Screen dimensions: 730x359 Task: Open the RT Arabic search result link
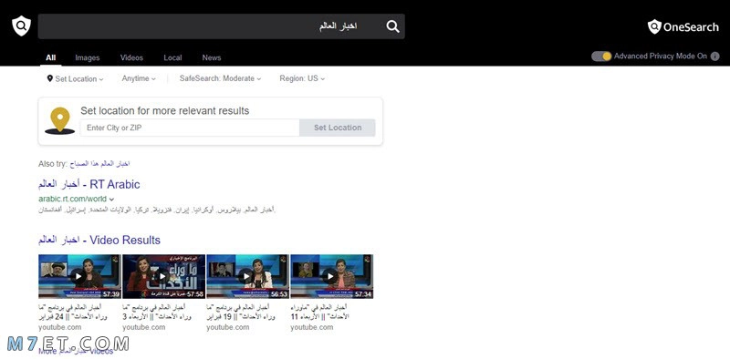[89, 184]
